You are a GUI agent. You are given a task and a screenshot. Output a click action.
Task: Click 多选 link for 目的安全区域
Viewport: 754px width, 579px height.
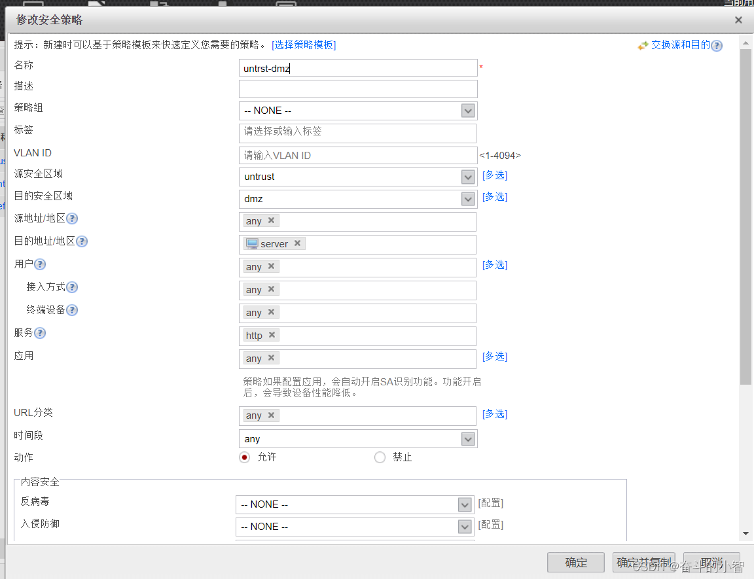pyautogui.click(x=495, y=196)
